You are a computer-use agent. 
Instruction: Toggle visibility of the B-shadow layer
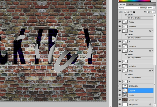coord(120,66)
